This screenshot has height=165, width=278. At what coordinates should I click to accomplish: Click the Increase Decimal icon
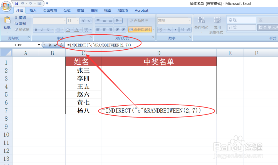(182, 29)
